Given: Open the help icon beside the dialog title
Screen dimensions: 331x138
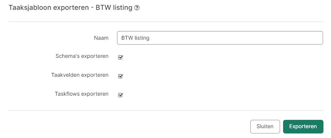Looking at the screenshot, I should (x=137, y=8).
